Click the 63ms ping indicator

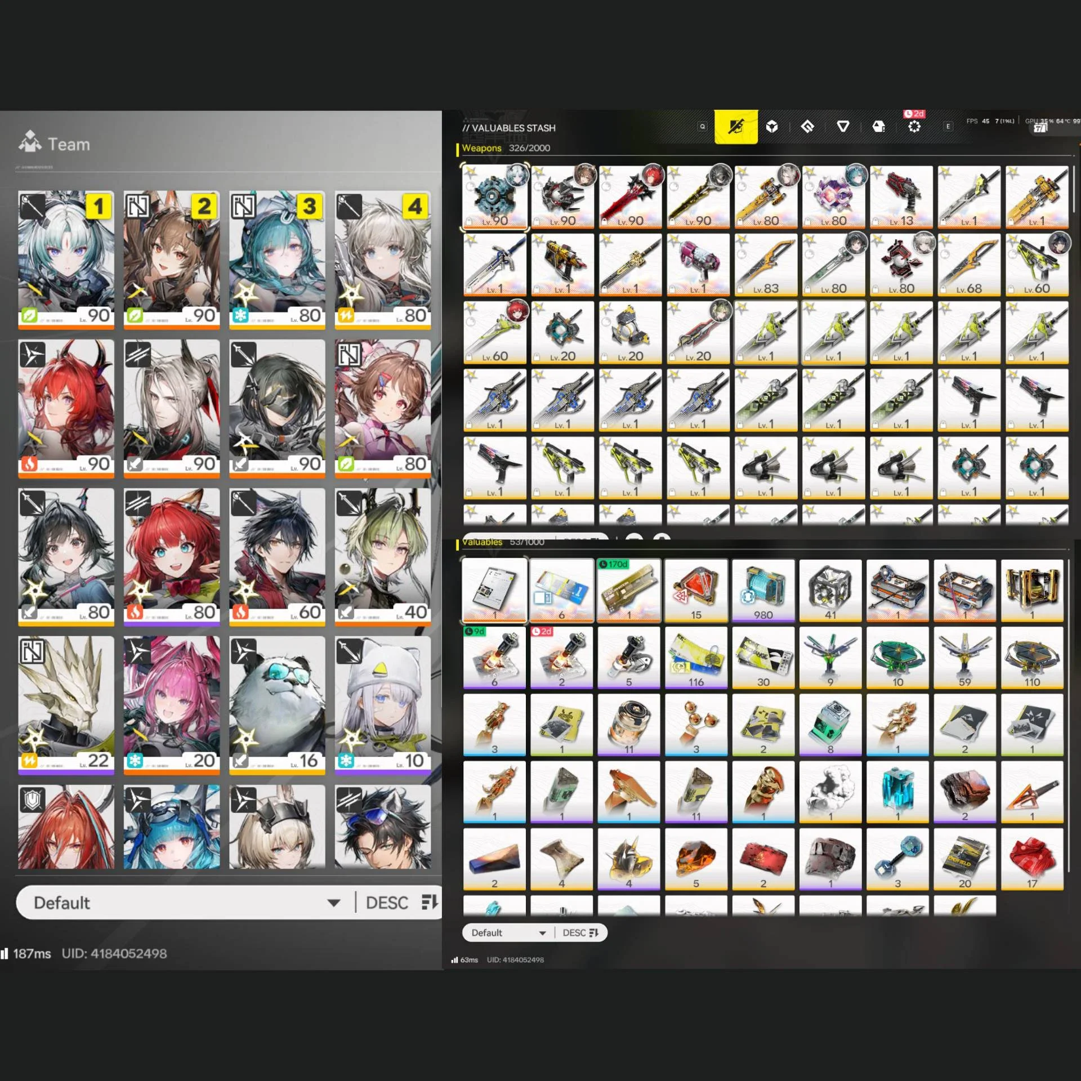point(465,960)
